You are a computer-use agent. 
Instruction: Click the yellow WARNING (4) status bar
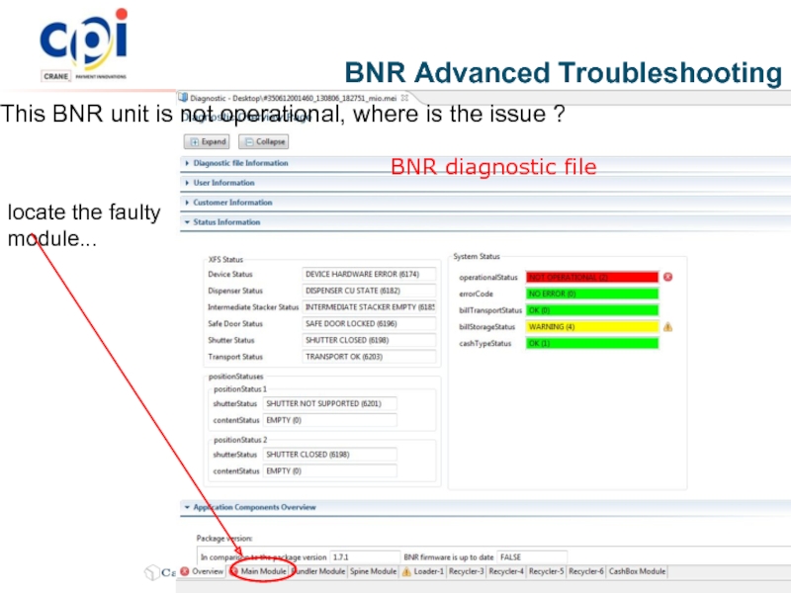592,327
